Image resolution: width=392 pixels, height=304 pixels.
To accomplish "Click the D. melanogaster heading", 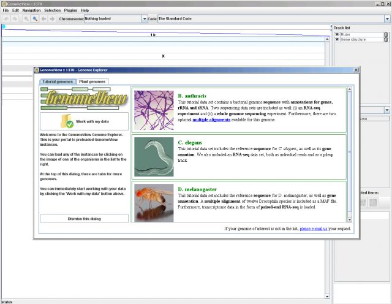I will click(x=197, y=189).
